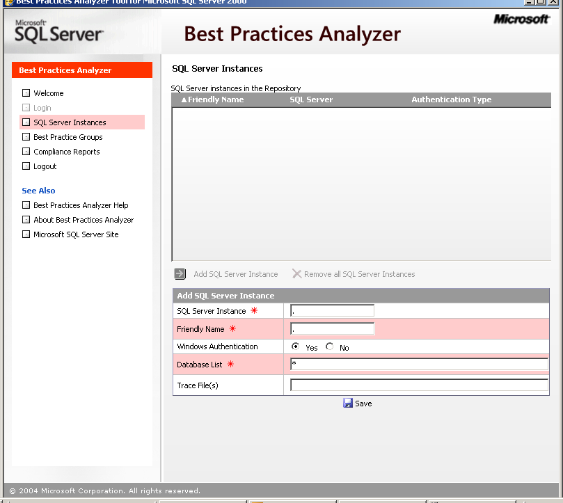Screen dimensions: 563x503
Task: Click the bullet icon beside Microsoft SQL Server Site
Action: click(x=26, y=234)
